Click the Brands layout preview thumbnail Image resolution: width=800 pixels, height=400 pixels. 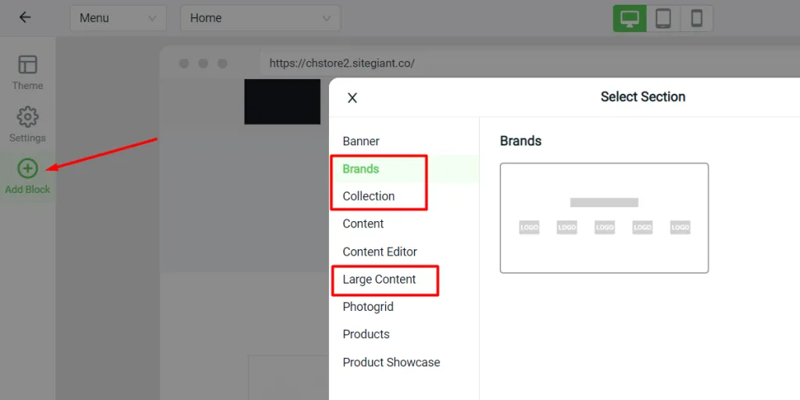[x=604, y=218]
